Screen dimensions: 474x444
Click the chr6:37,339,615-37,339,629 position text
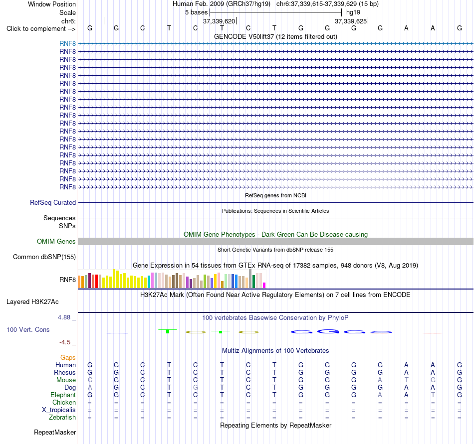coord(327,4)
